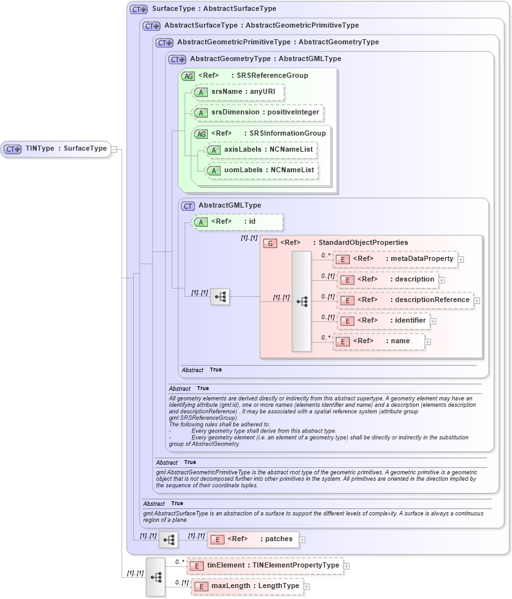The image size is (512, 599).
Task: Click the E icon beside identifier
Action: click(x=347, y=321)
